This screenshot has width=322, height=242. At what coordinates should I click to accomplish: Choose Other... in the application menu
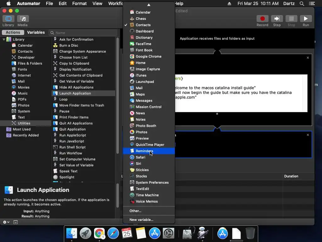click(x=149, y=211)
